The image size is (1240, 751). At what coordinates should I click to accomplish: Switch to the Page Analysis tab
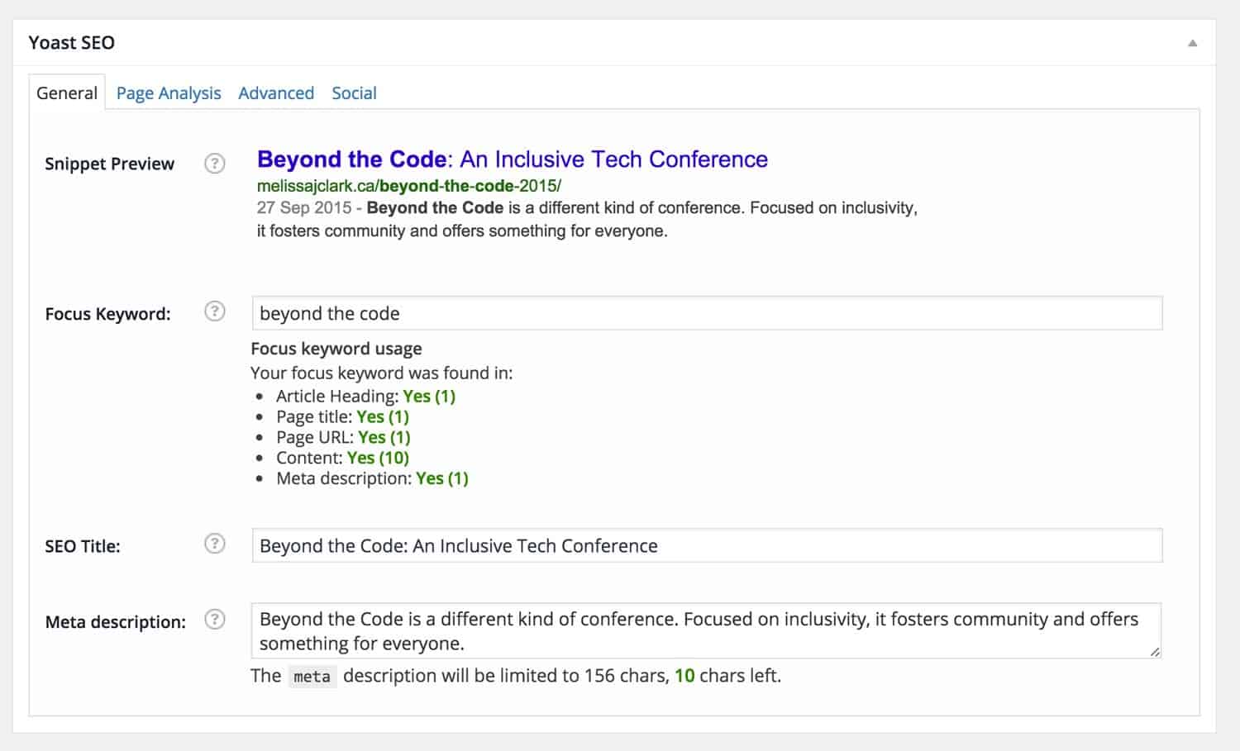169,93
